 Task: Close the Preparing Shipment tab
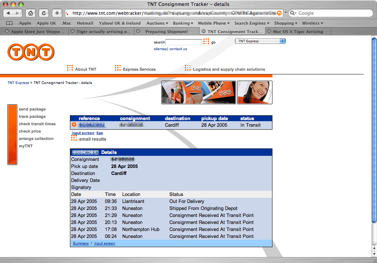(138, 32)
